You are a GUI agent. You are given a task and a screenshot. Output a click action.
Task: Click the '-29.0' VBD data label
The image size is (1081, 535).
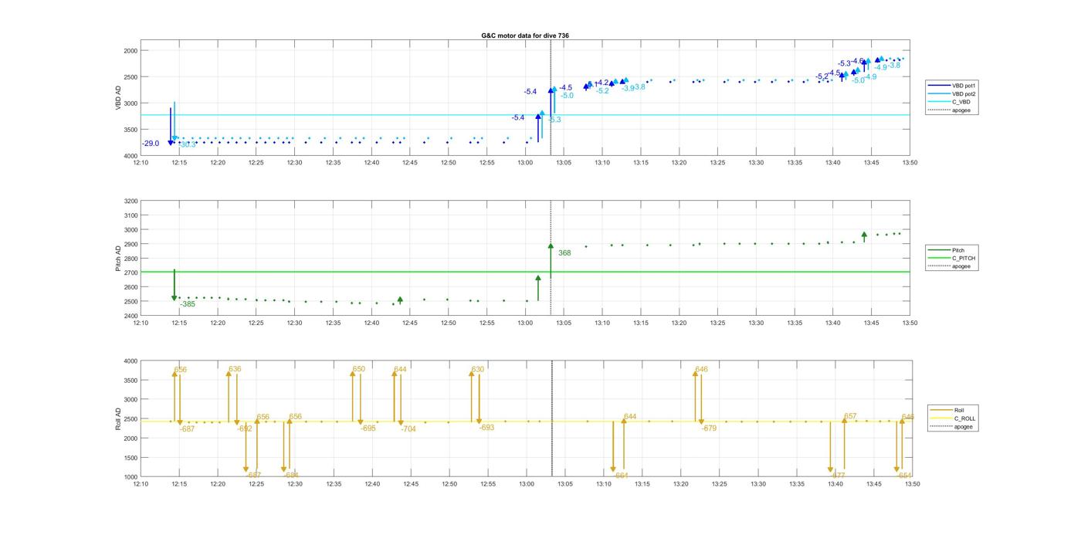(x=151, y=144)
